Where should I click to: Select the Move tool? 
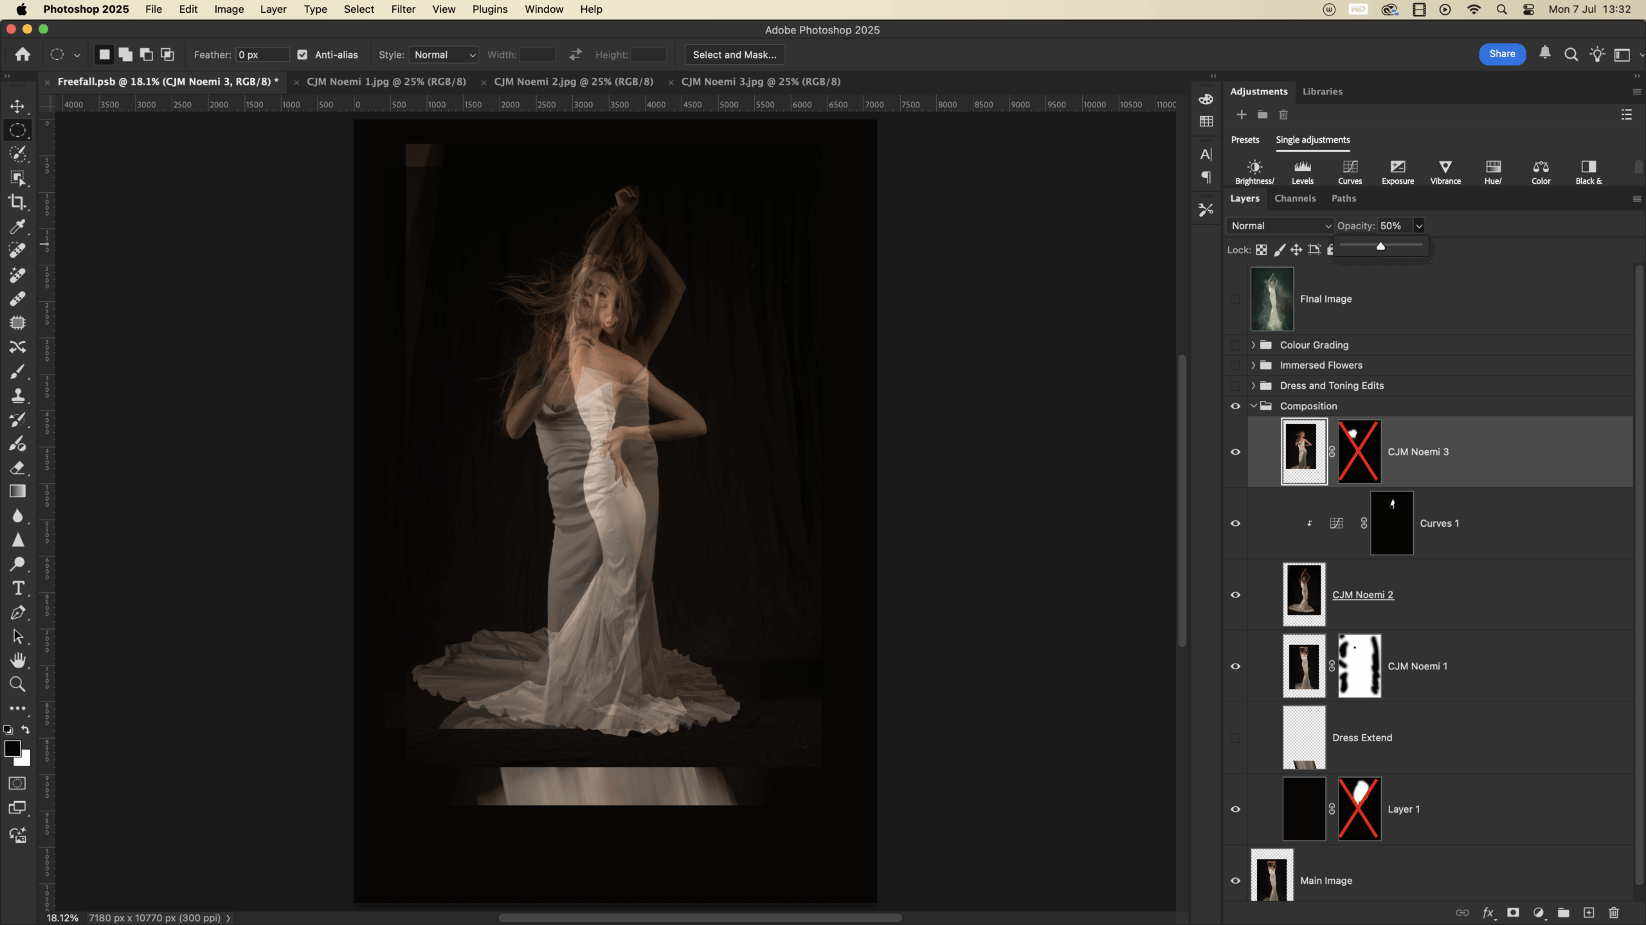17,106
